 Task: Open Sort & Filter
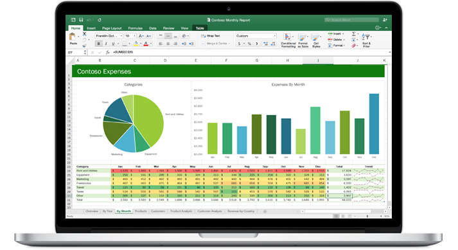point(366,40)
